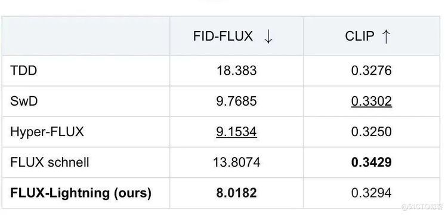This screenshot has width=448, height=215.
Task: Click the underlined 9.1534 value
Action: pyautogui.click(x=237, y=132)
